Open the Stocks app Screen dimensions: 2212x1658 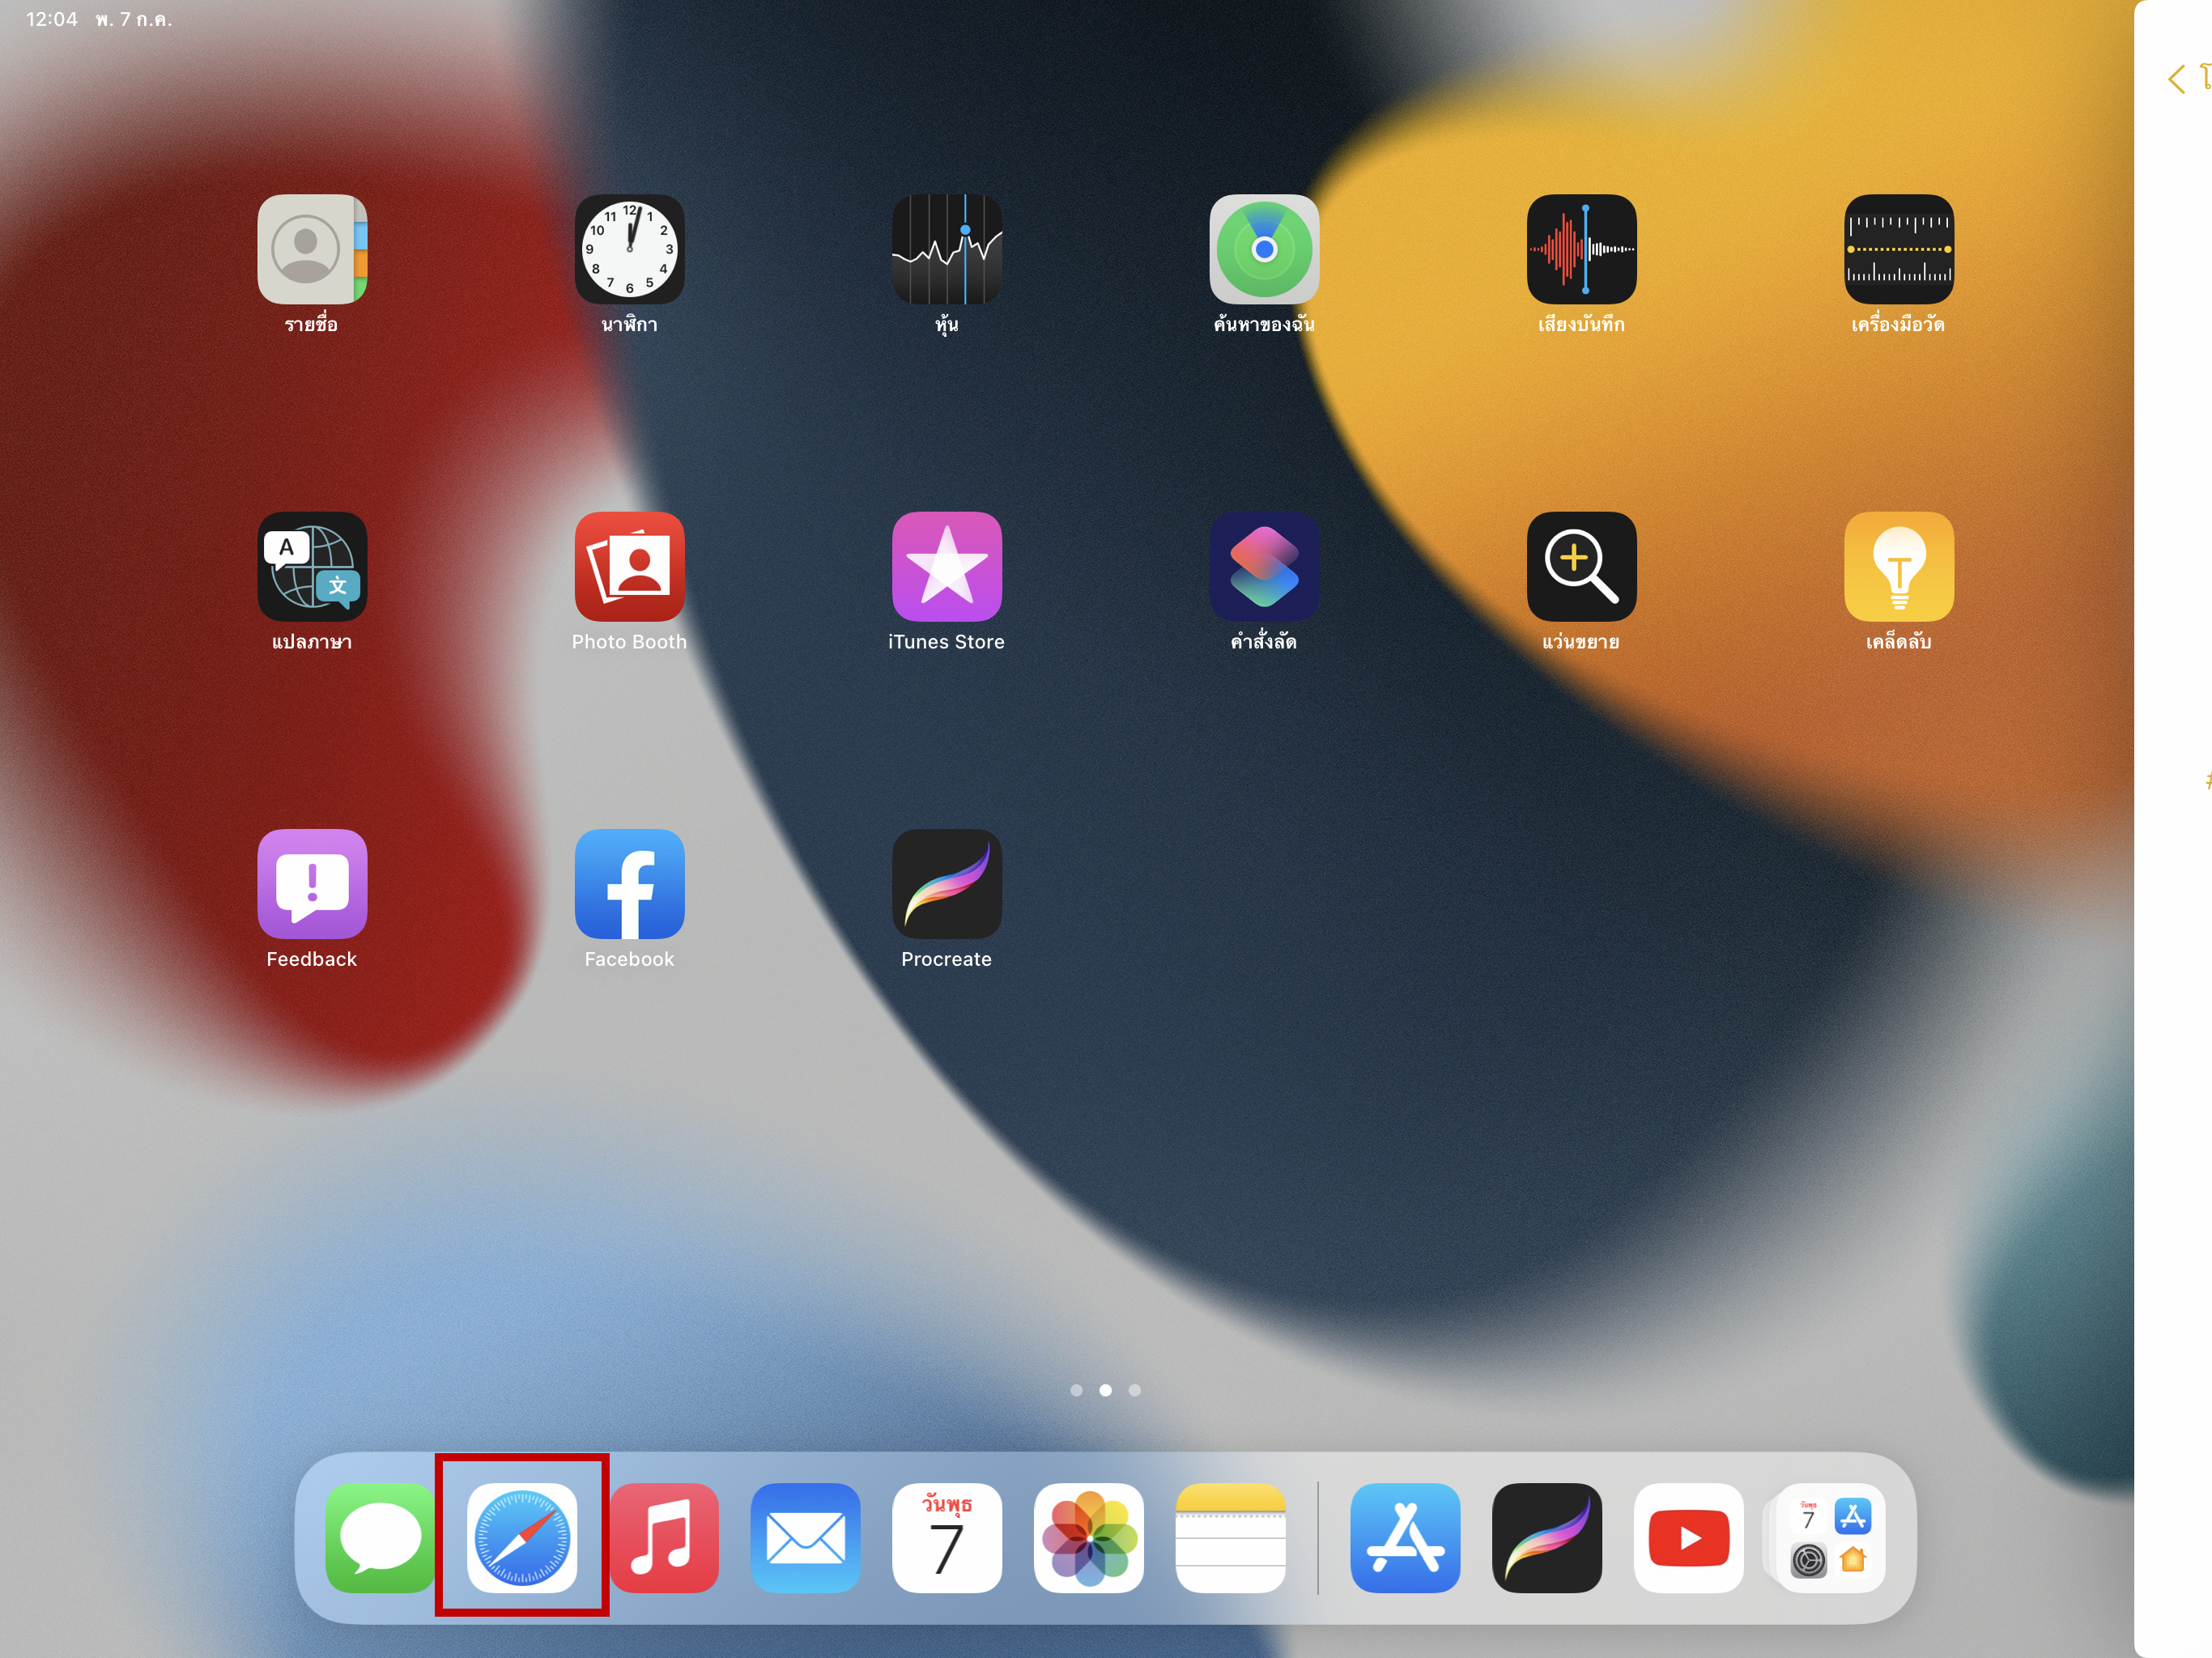point(946,249)
